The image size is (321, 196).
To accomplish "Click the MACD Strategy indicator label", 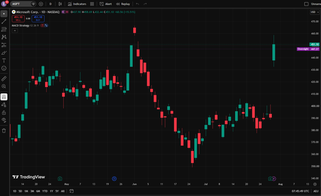I will tap(20, 26).
